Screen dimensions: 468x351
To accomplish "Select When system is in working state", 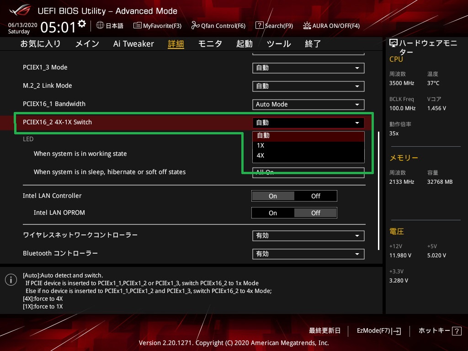I will (80, 154).
